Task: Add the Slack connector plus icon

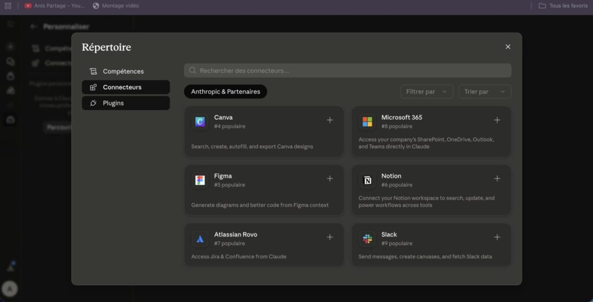Action: pyautogui.click(x=497, y=237)
